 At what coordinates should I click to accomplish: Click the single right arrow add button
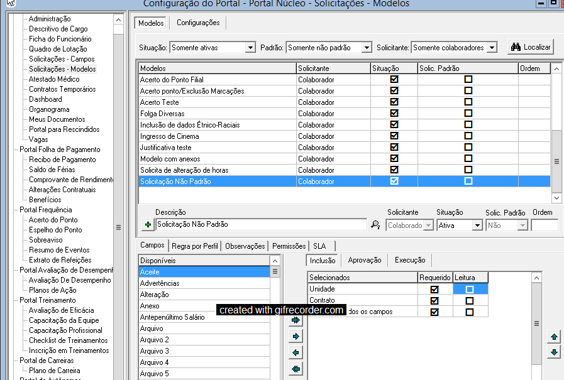tap(296, 337)
